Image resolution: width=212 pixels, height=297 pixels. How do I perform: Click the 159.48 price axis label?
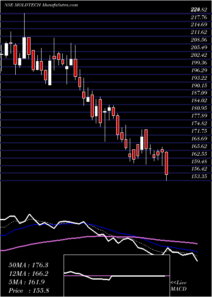point(199,161)
